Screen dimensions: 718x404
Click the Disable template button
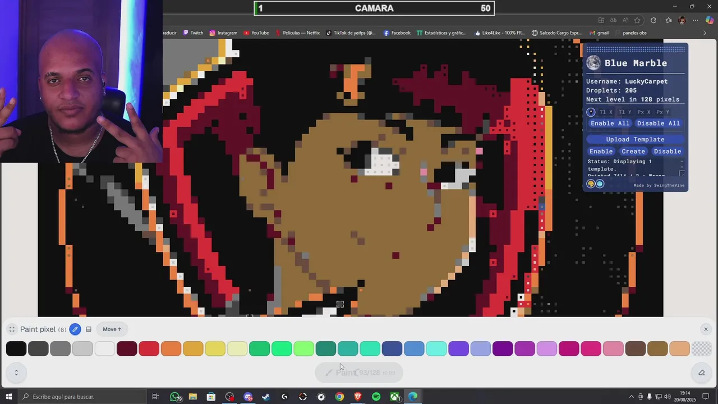pyautogui.click(x=668, y=151)
